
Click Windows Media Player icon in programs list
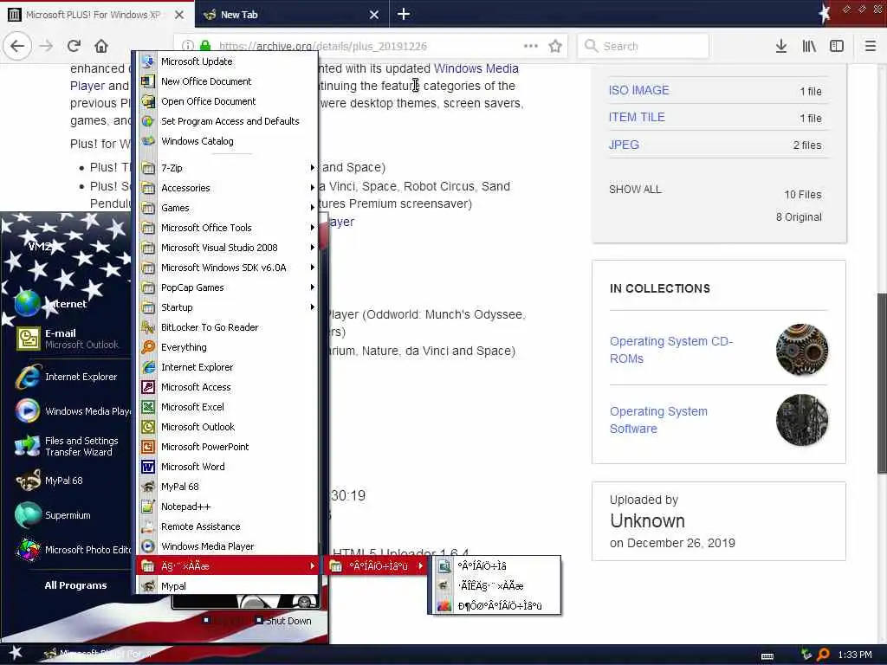[148, 546]
